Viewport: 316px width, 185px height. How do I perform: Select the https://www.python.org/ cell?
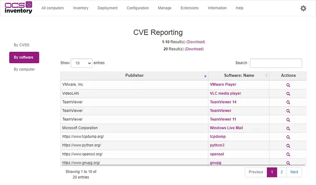[x=134, y=146]
